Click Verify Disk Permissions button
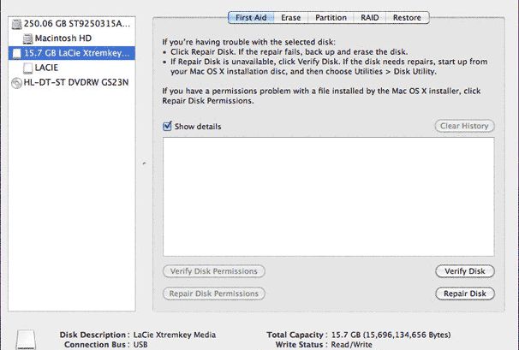 214,271
